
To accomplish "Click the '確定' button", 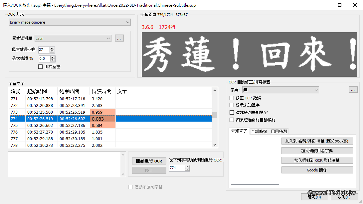I will [314, 197].
